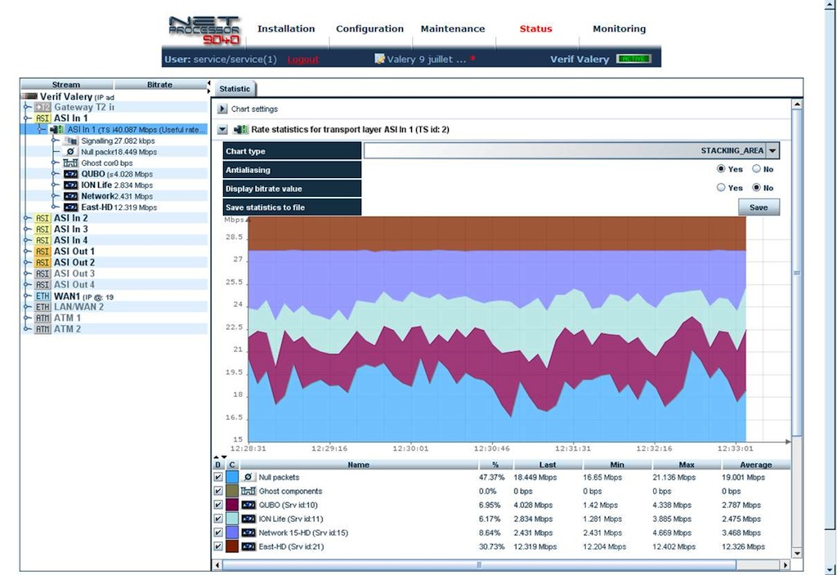Enable Display bitrate value Yes option
Image resolution: width=837 pixels, height=575 pixels.
click(x=721, y=188)
